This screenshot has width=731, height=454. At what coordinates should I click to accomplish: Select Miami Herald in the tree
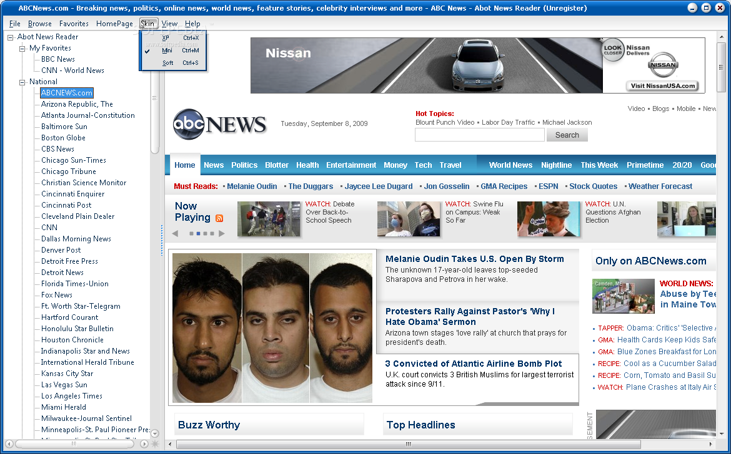[x=63, y=407]
